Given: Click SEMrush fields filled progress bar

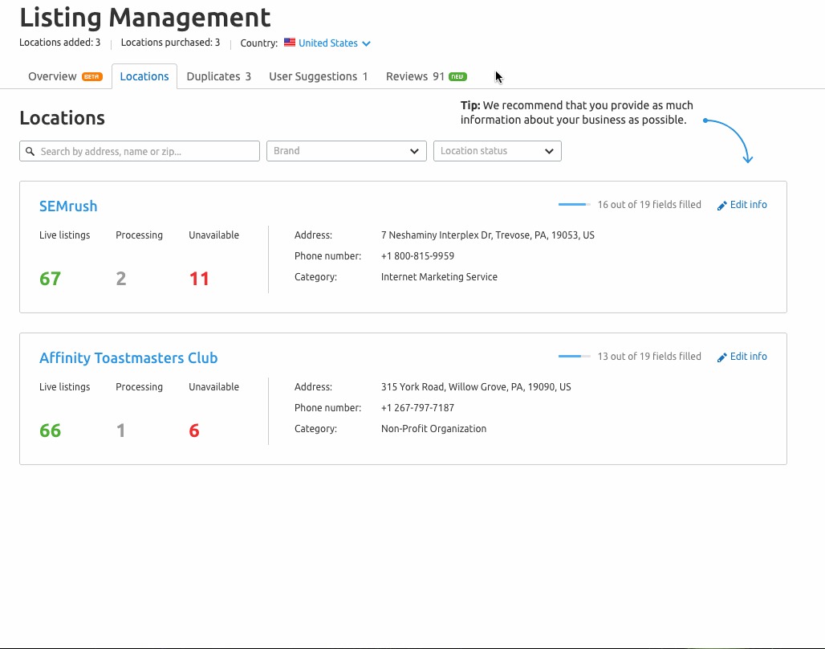Looking at the screenshot, I should [x=574, y=204].
